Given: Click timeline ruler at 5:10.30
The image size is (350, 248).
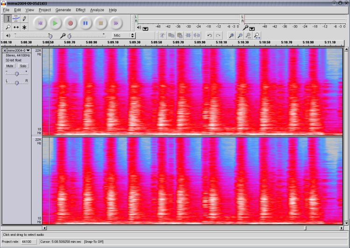Looking at the screenshot, I should [243, 42].
